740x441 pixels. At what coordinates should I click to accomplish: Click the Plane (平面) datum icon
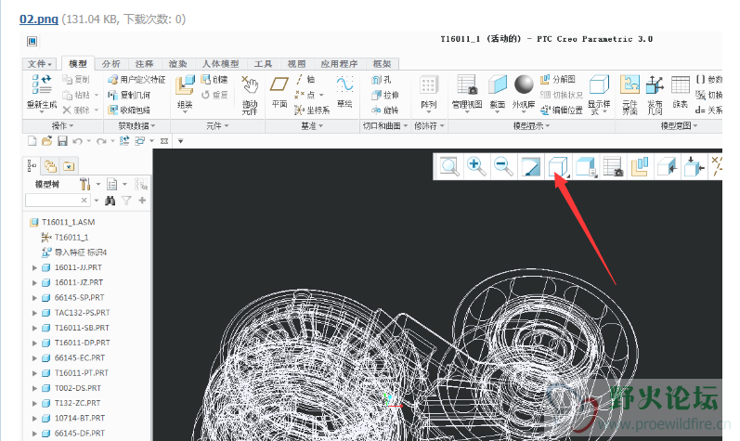tap(279, 84)
